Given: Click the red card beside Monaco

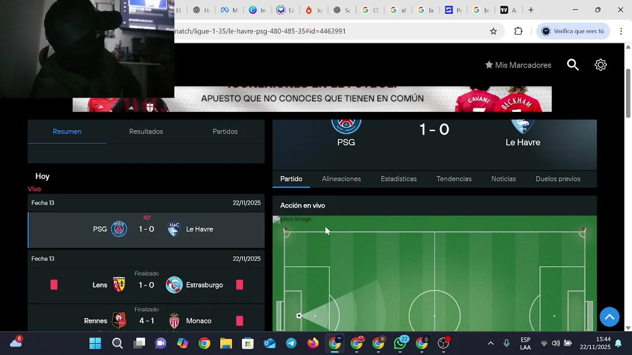Looking at the screenshot, I should pos(239,321).
